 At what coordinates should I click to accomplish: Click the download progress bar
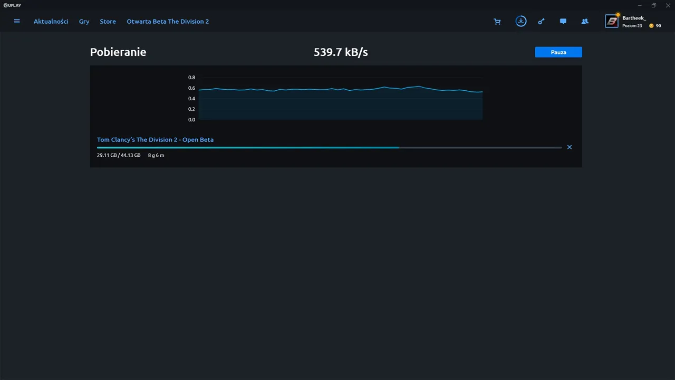point(329,148)
